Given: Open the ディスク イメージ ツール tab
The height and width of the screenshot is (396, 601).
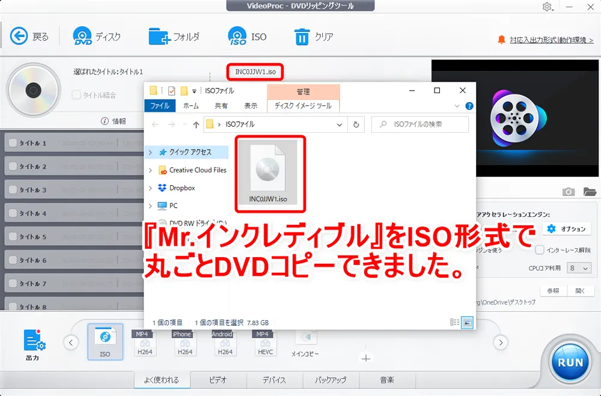Looking at the screenshot, I should [303, 106].
